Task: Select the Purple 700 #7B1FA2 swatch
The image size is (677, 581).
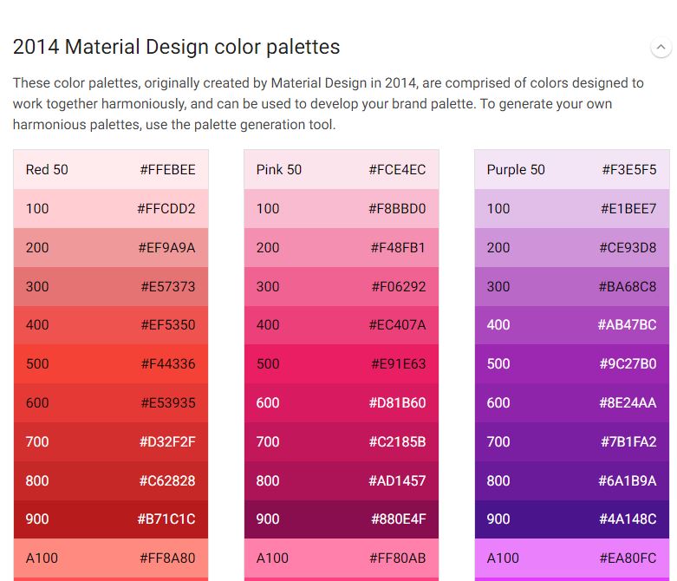Action: pyautogui.click(x=572, y=441)
